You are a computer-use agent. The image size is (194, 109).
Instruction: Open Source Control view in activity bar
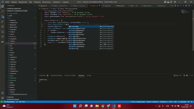click(x=2, y=16)
